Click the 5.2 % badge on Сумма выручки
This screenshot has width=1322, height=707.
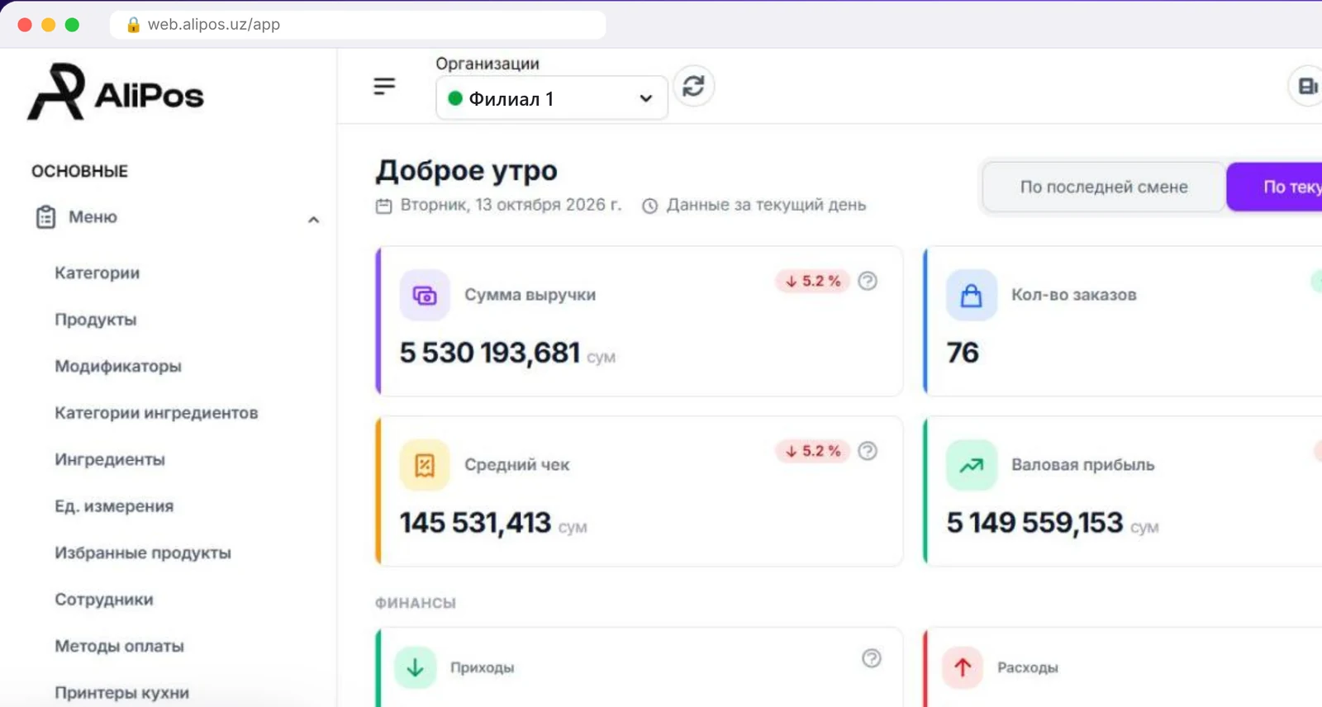pyautogui.click(x=813, y=281)
